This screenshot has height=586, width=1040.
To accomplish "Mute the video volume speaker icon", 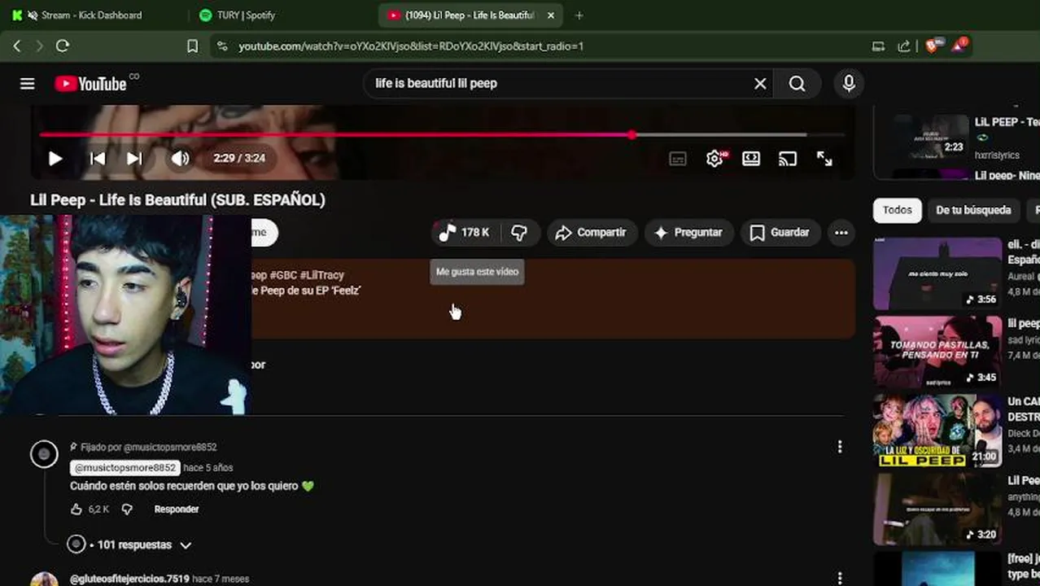I will pos(180,159).
